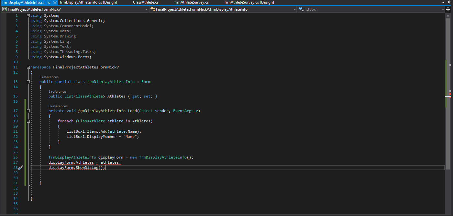Click the '5 references' CodeLens link
Viewport: 453px width, 216px height.
point(49,77)
